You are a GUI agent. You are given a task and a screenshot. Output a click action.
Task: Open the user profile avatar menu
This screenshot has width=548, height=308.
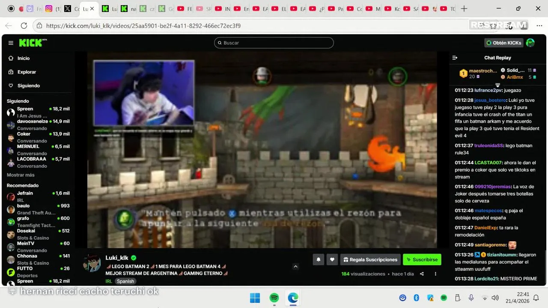530,43
